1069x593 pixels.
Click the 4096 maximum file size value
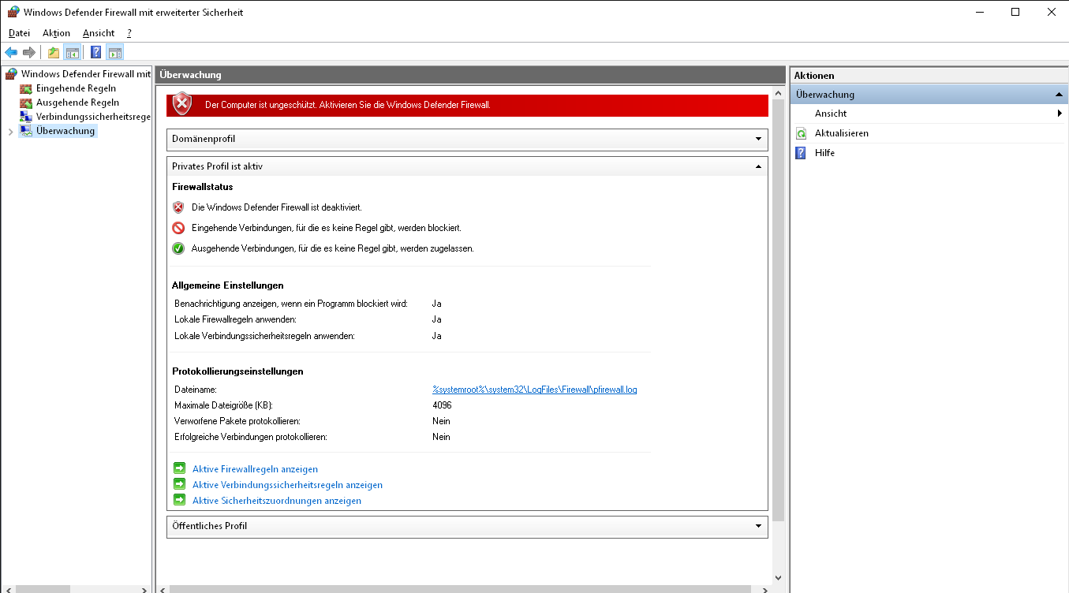coord(442,405)
